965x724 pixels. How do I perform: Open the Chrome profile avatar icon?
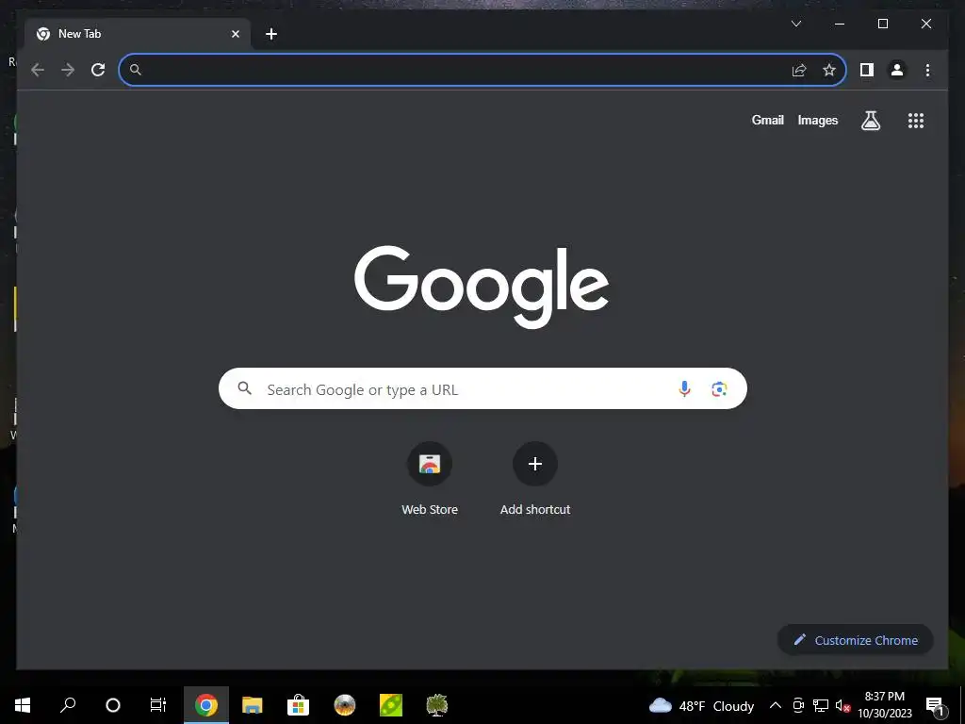(897, 70)
